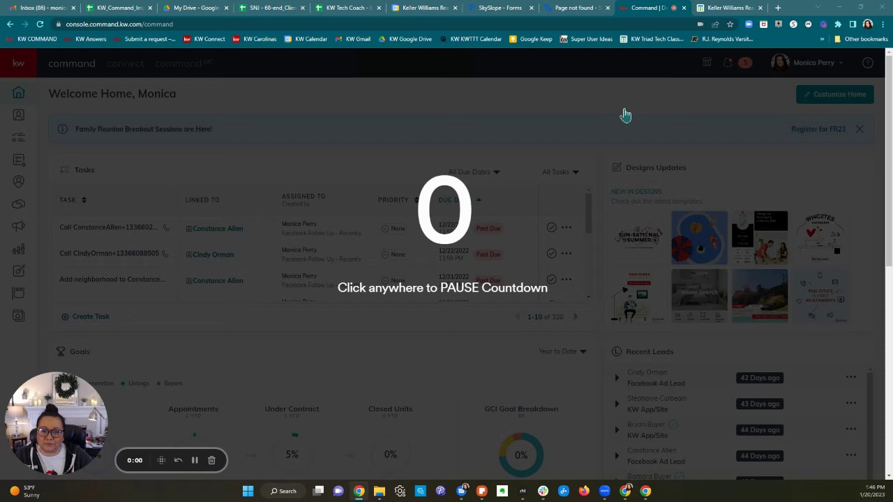
Task: Open the Campaigns megaphone sidebar icon
Action: point(19,227)
